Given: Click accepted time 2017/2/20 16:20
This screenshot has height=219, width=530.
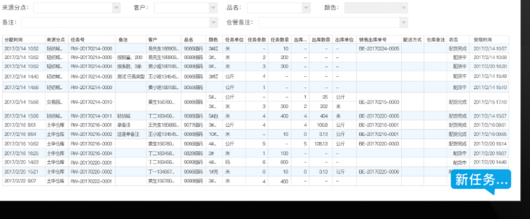Looking at the screenshot, I should [x=489, y=67].
